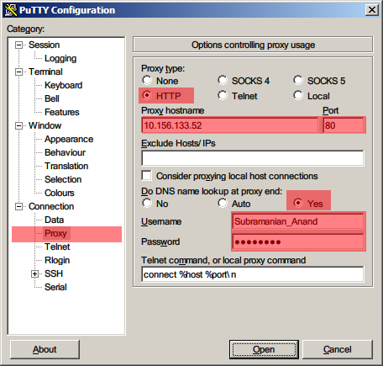Screen dimensions: 383x366
Task: Open the SSH category
Action: (x=54, y=273)
